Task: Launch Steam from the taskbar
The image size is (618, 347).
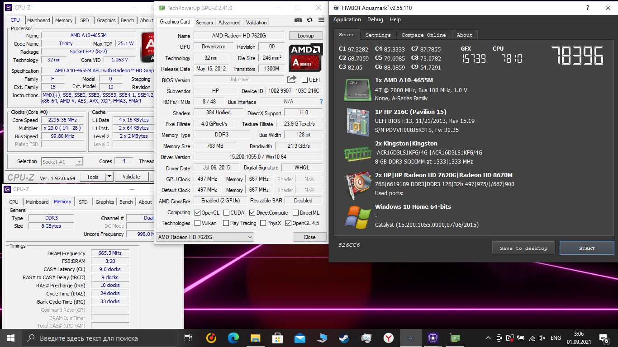Action: 344,338
